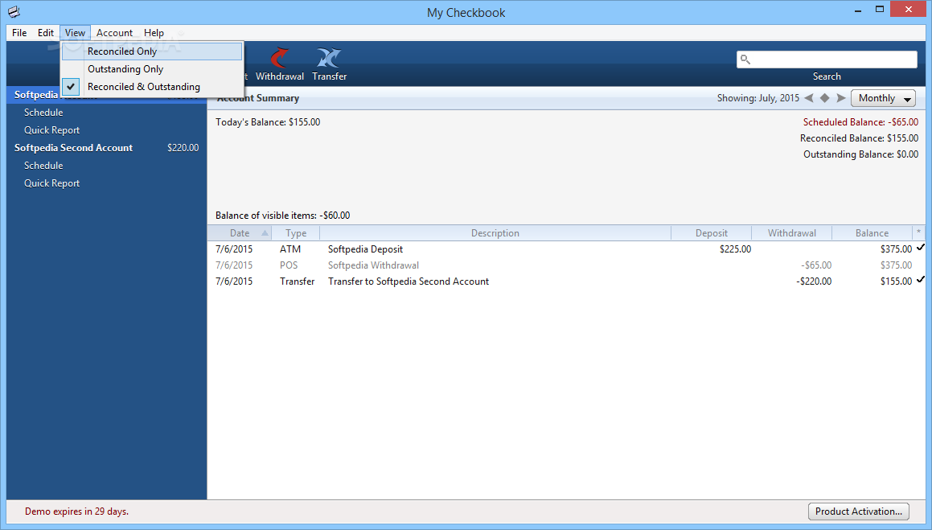The image size is (932, 530).
Task: Go to previous month arrow
Action: coord(809,98)
